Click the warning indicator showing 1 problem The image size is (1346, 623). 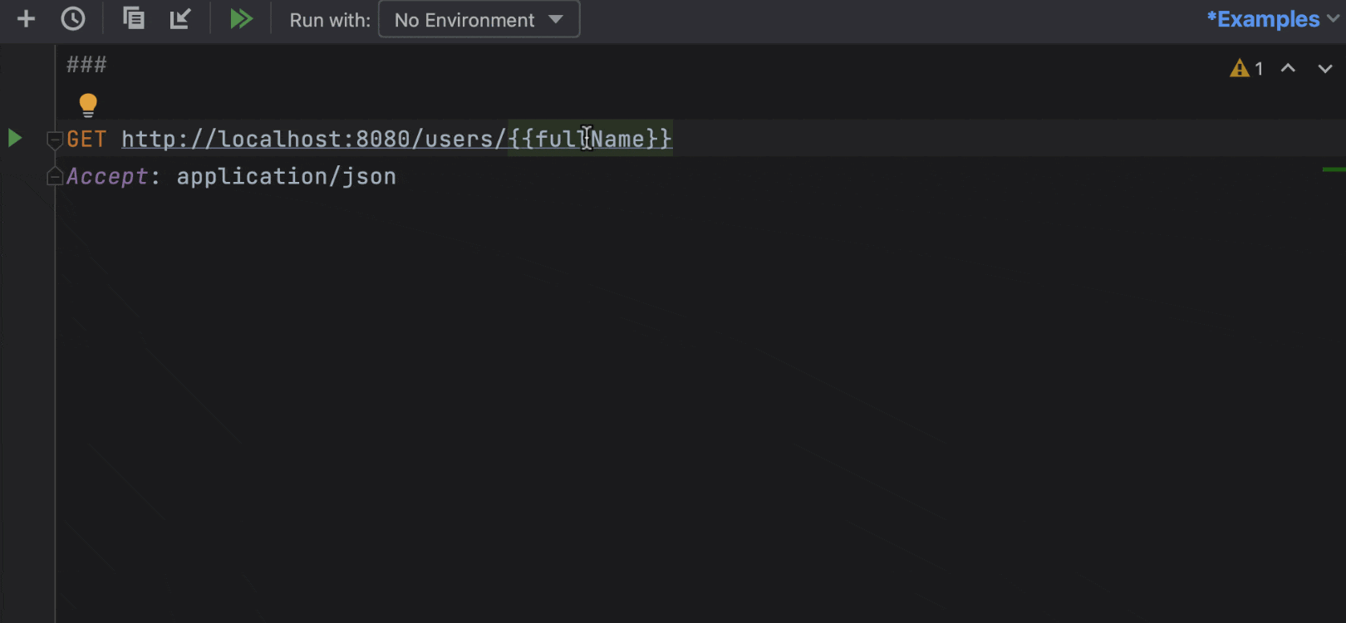pyautogui.click(x=1246, y=68)
